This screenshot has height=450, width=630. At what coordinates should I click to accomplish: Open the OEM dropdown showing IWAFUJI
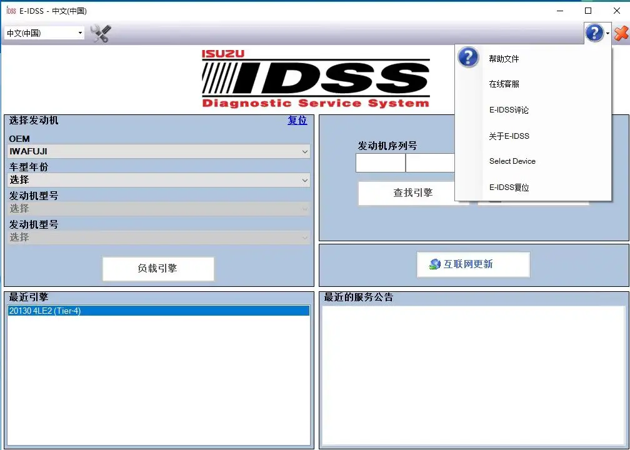click(x=159, y=151)
